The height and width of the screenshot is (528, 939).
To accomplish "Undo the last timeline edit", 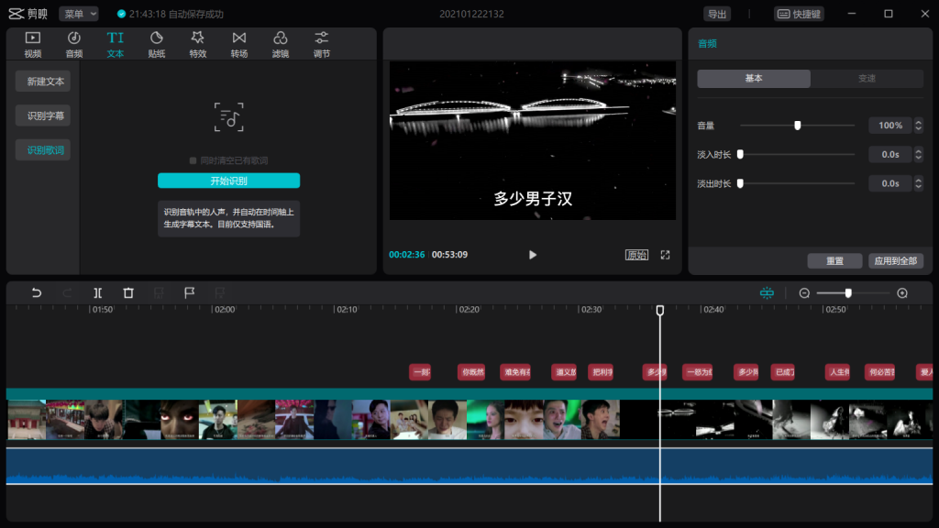I will [37, 292].
